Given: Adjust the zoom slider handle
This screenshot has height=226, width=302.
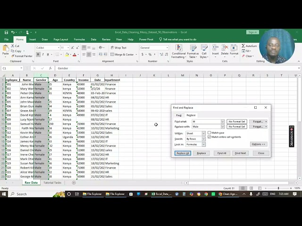Looking at the screenshot, I should pos(278,188).
